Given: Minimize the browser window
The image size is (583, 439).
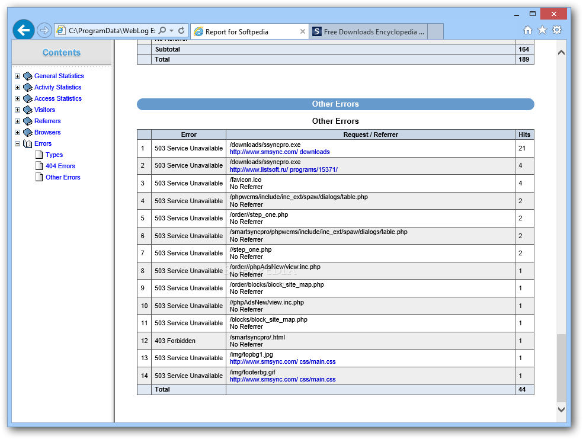Looking at the screenshot, I should coord(517,14).
